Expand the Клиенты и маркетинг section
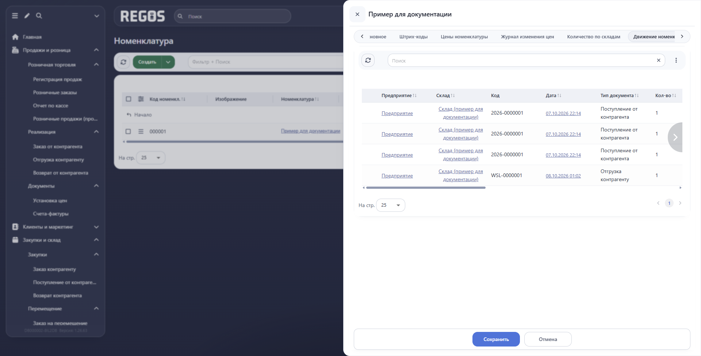This screenshot has width=701, height=356. coord(96,227)
